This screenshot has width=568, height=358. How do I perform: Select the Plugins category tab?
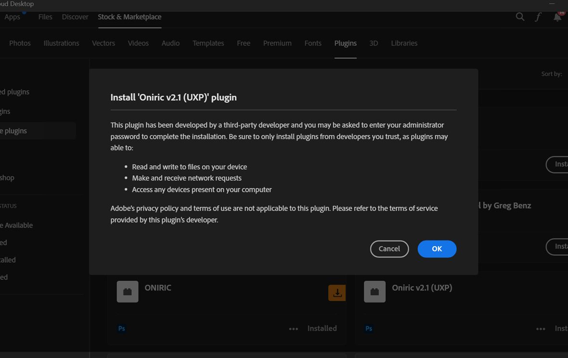click(345, 43)
